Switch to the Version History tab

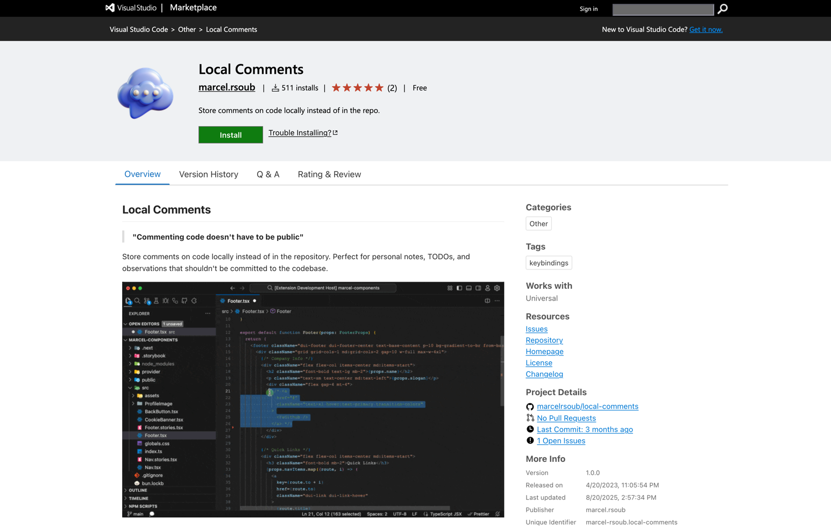point(209,174)
